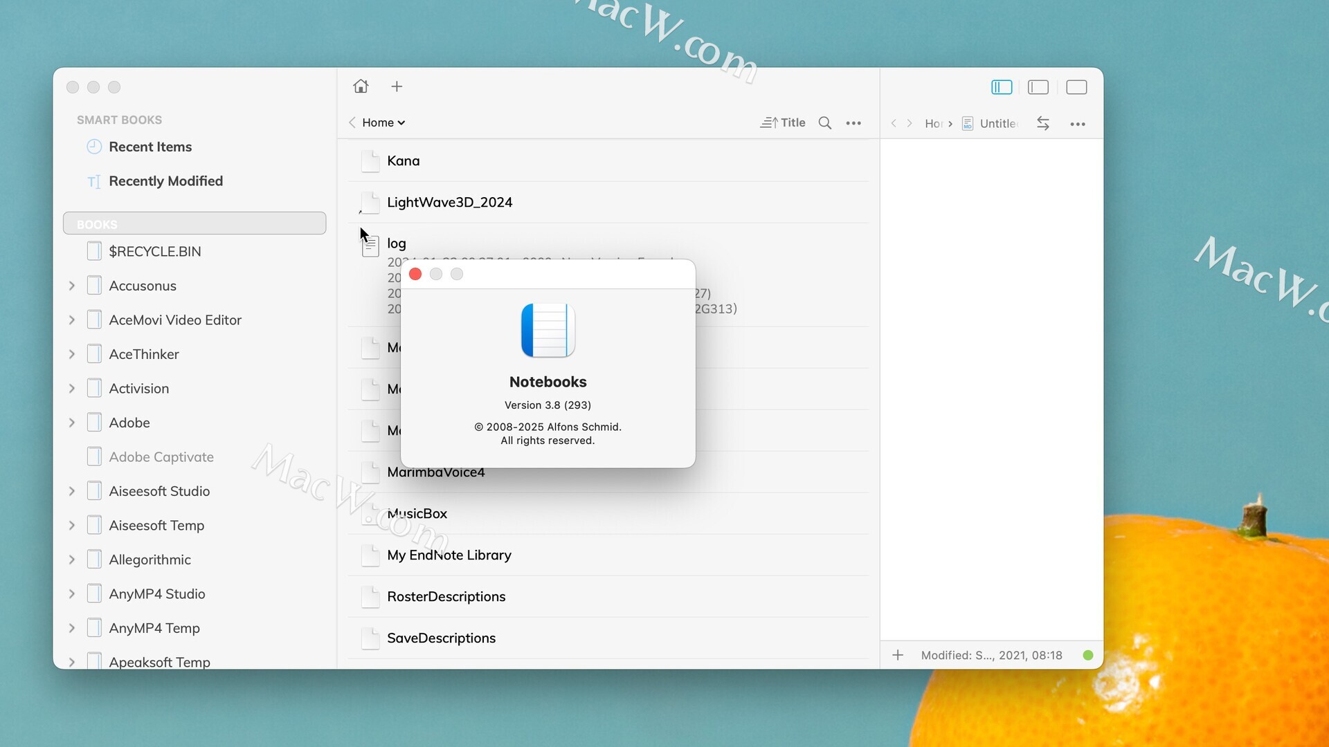Image resolution: width=1329 pixels, height=747 pixels.
Task: Navigate back in document pane
Action: (894, 123)
